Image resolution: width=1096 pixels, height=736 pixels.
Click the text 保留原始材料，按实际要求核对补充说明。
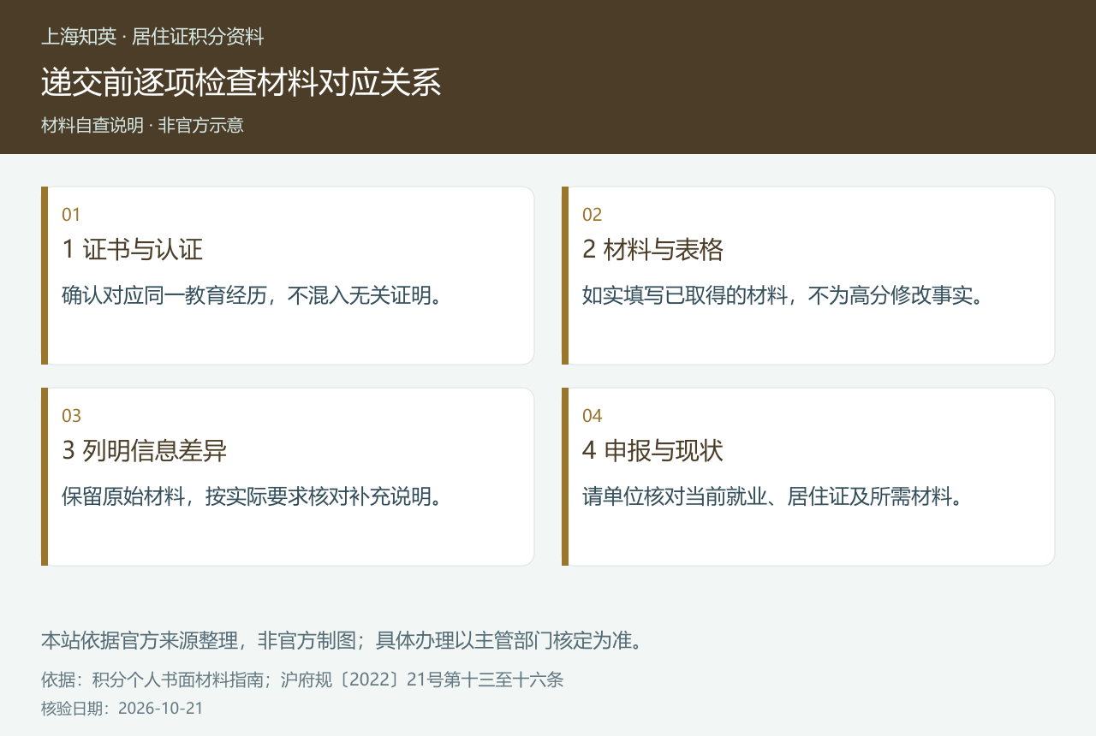pyautogui.click(x=253, y=496)
